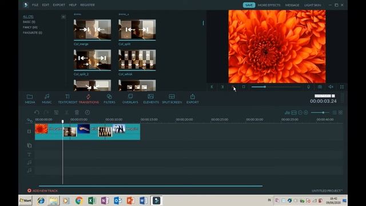This screenshot has width=366, height=206.
Task: Click the first music track icon
Action: click(x=29, y=163)
